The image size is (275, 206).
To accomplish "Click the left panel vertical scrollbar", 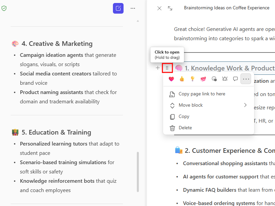I will pos(138,172).
